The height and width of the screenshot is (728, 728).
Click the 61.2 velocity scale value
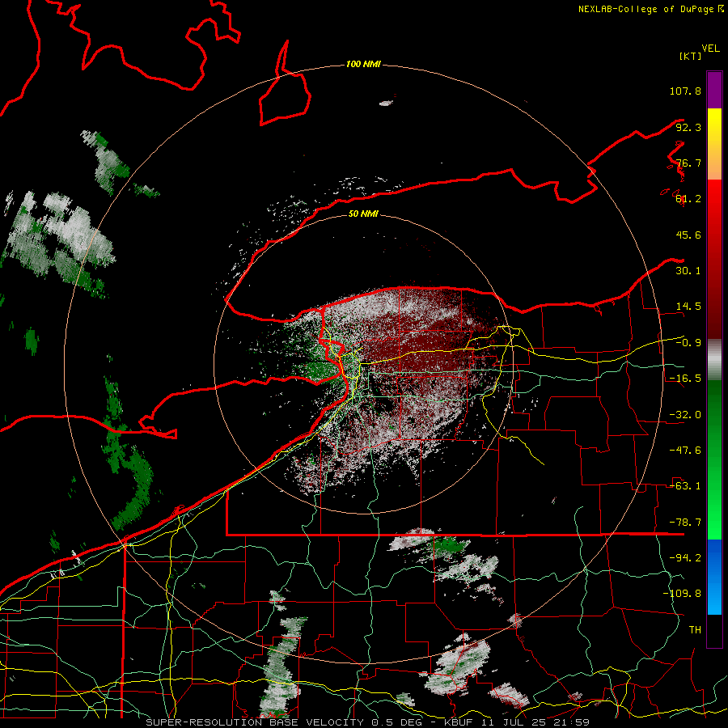[x=688, y=199]
